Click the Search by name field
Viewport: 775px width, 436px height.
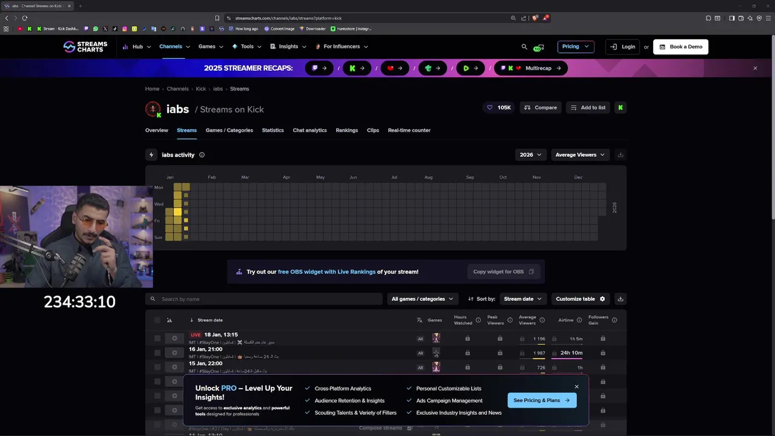pos(264,299)
